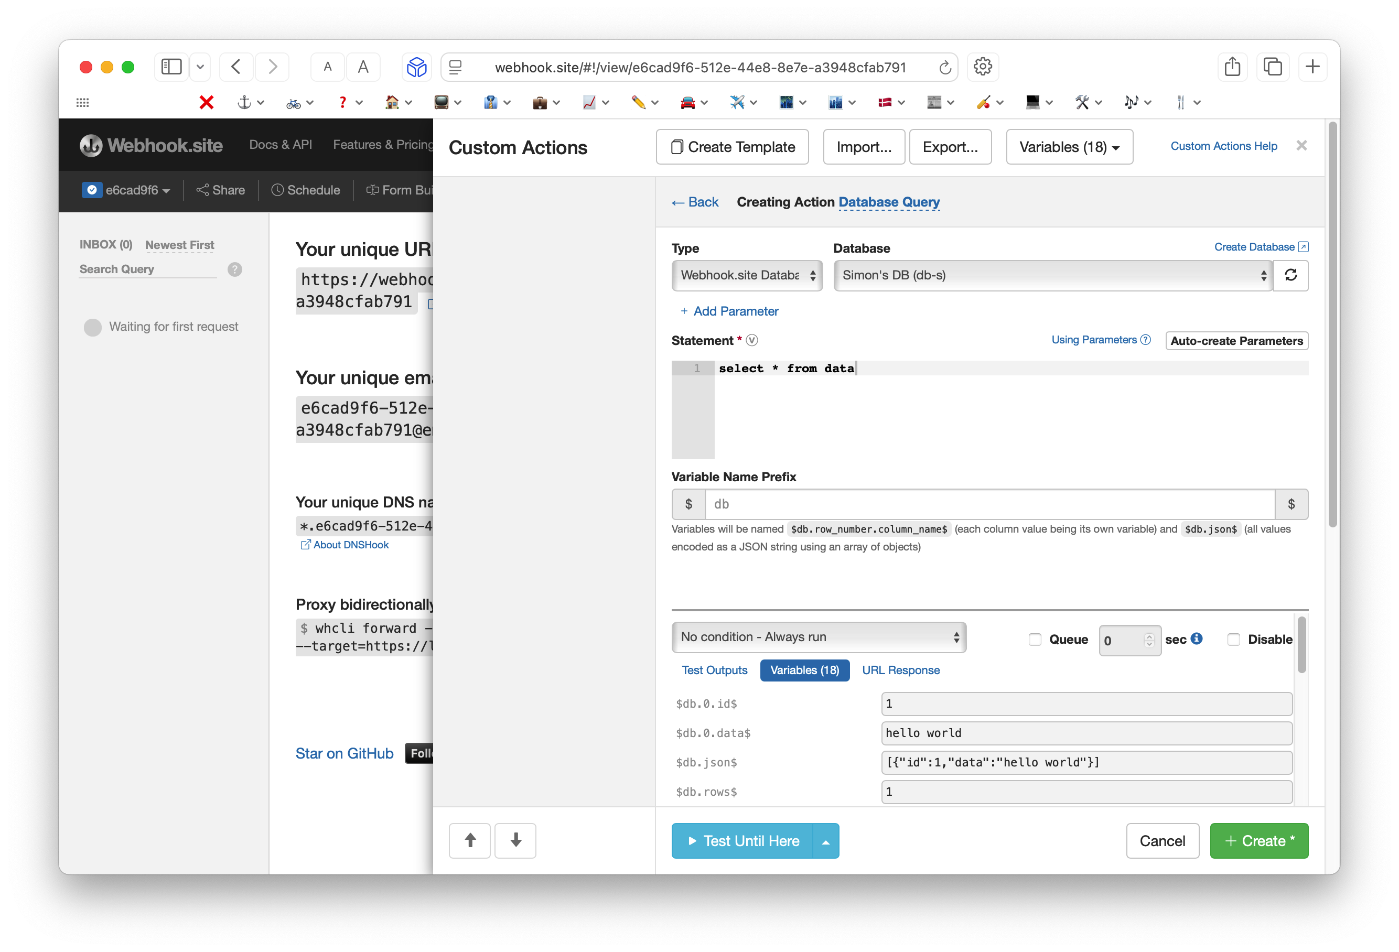Click the Auto-create Parameters button
1399x952 pixels.
coord(1236,341)
